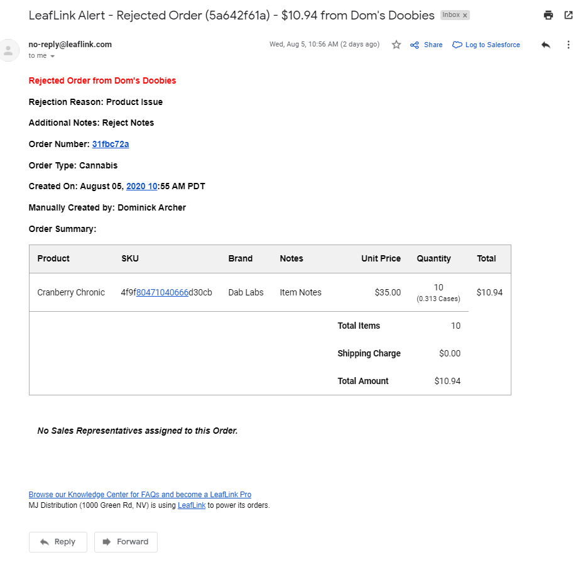Click the Quantity column header

[x=433, y=258]
